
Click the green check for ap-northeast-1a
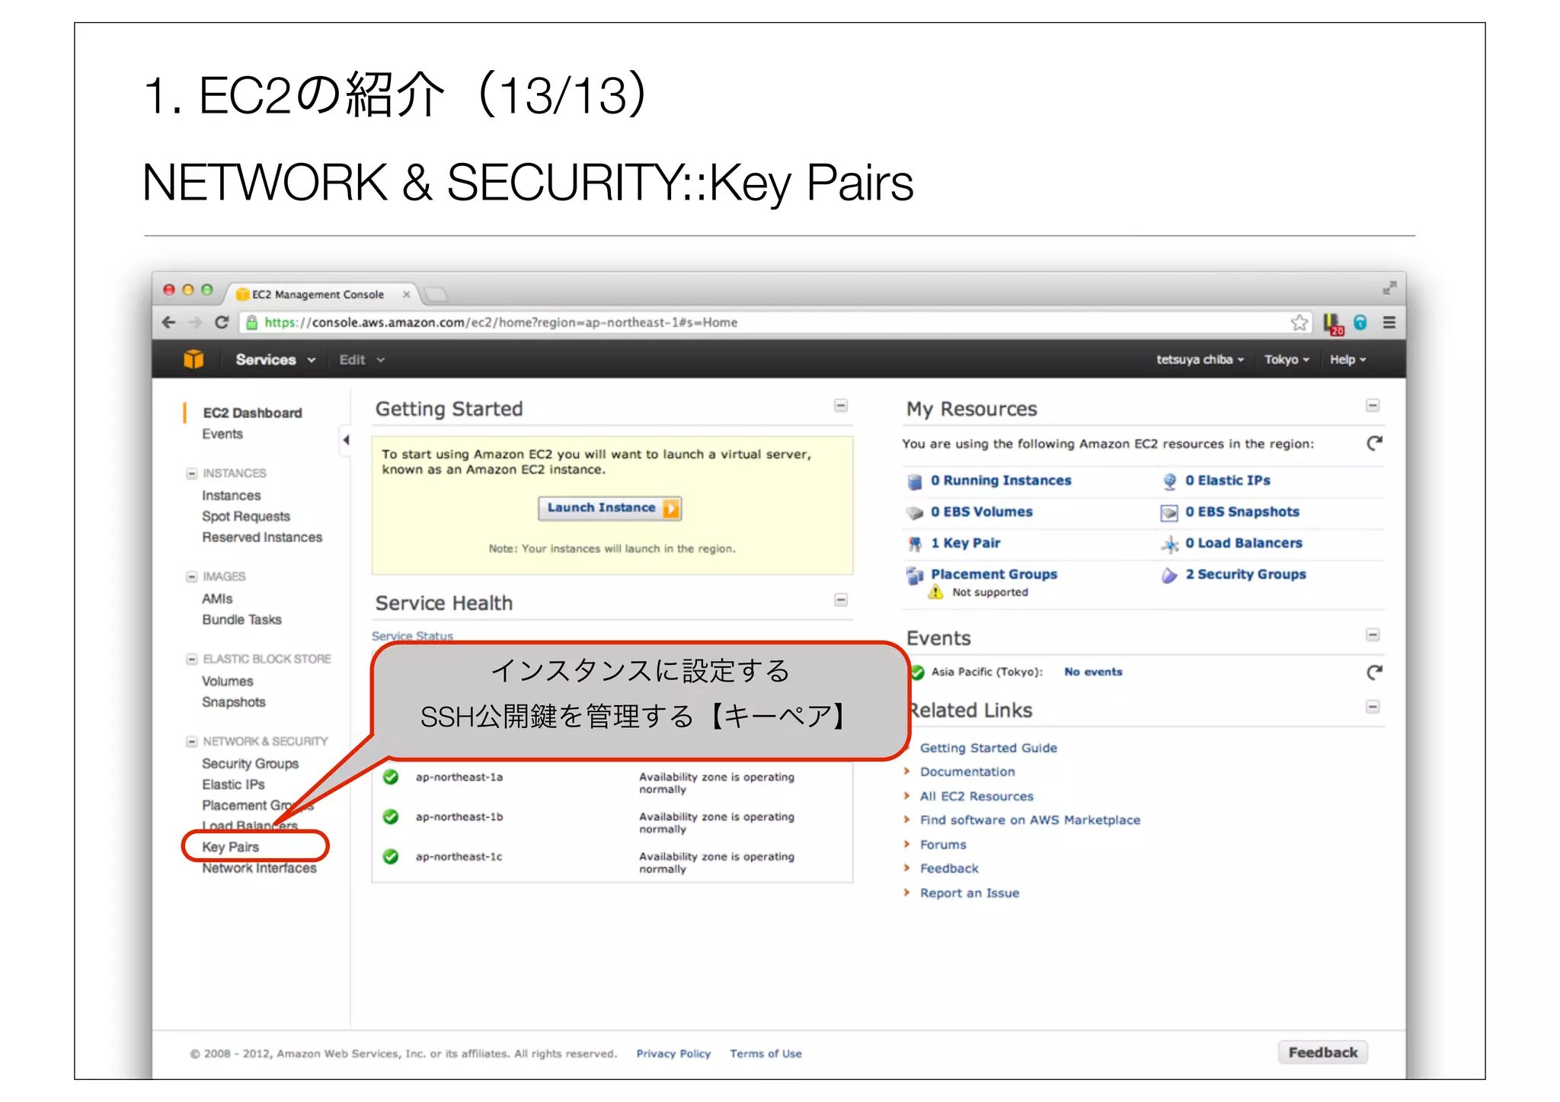(391, 777)
